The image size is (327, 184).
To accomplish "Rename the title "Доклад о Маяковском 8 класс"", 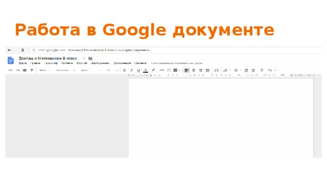I will tap(48, 58).
